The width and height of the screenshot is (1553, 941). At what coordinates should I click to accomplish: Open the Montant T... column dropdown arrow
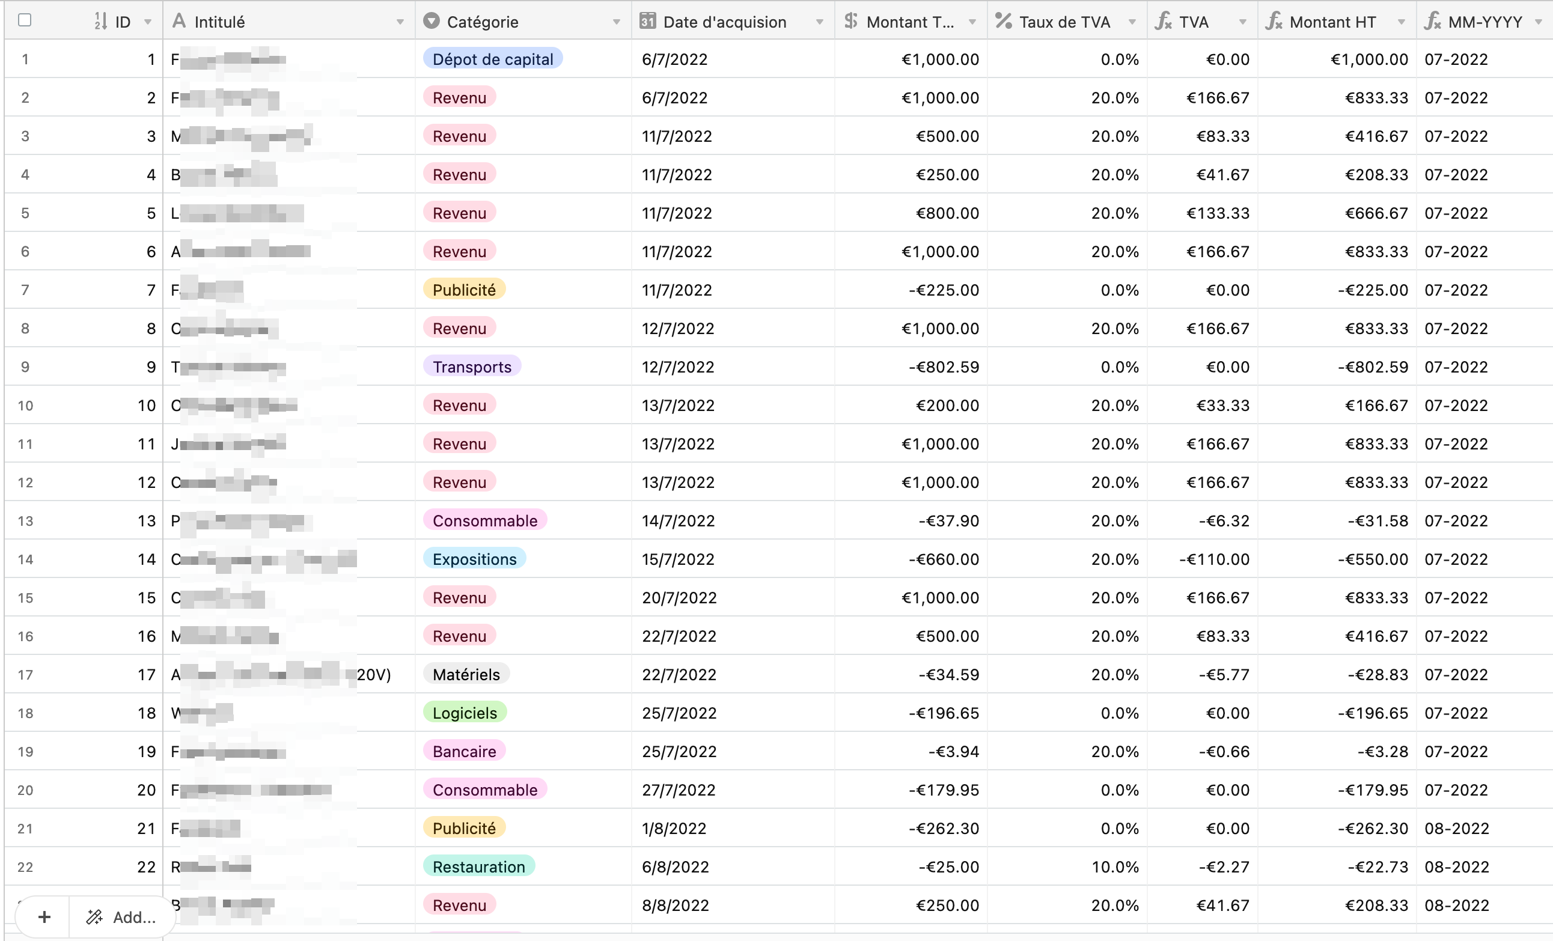972,22
